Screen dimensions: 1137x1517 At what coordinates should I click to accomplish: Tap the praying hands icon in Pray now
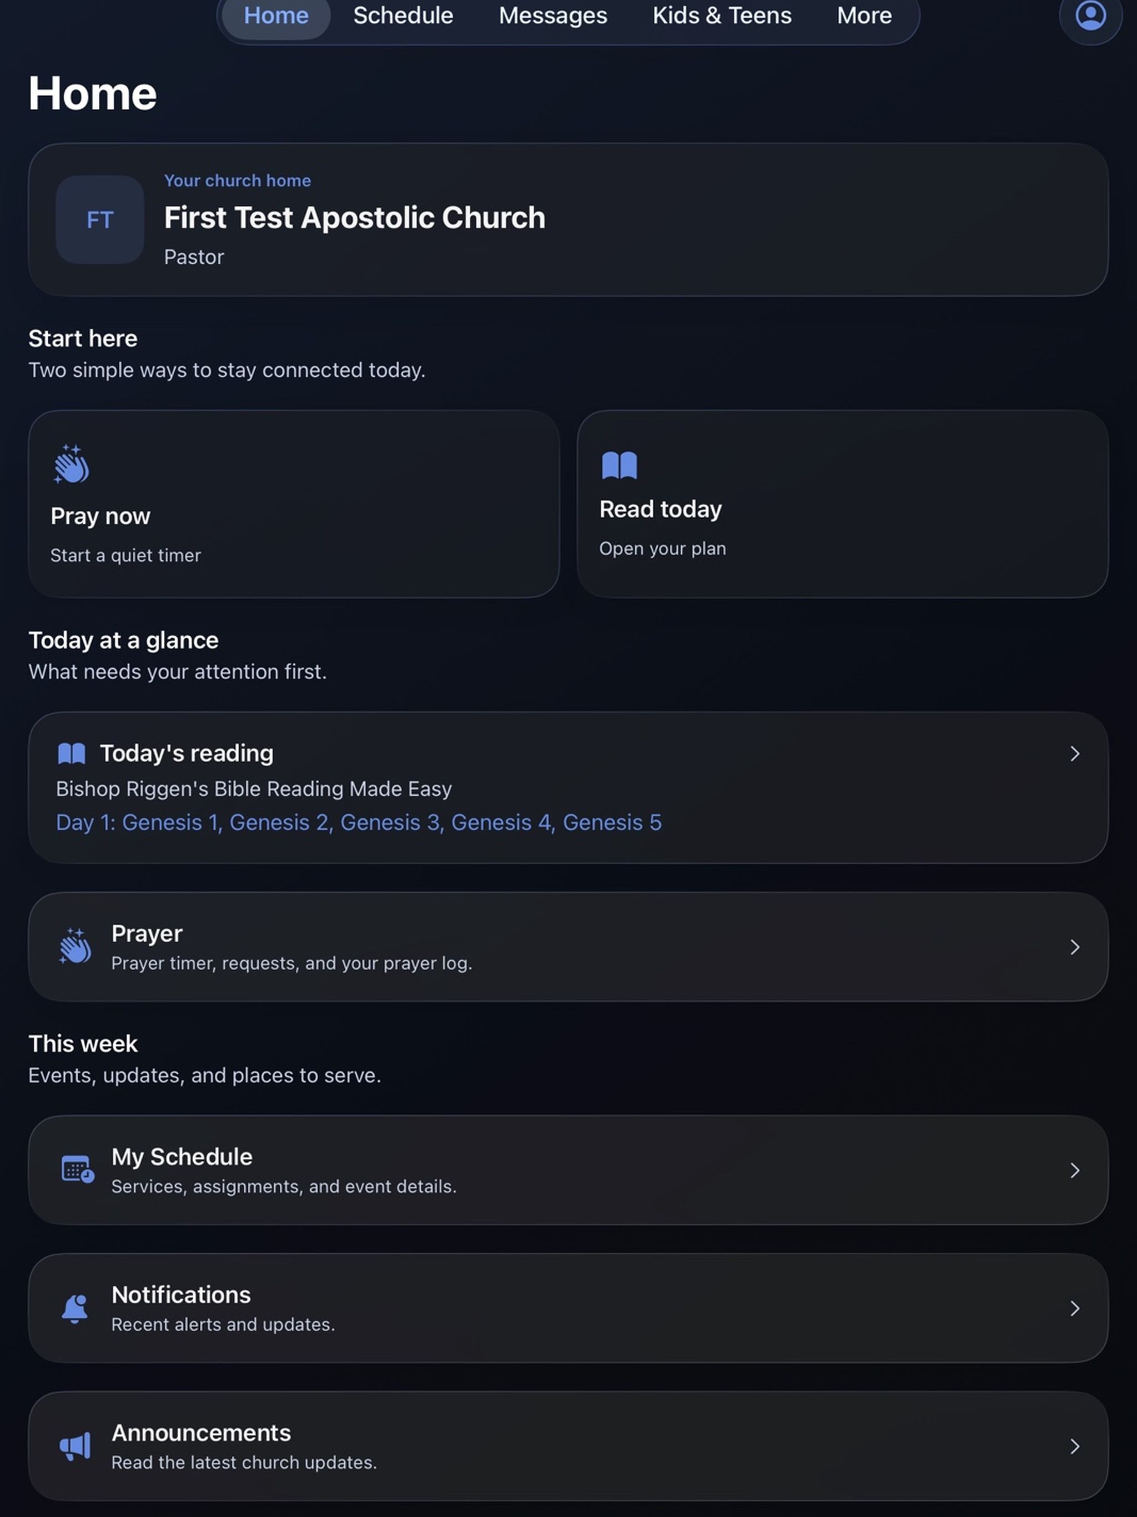[71, 464]
